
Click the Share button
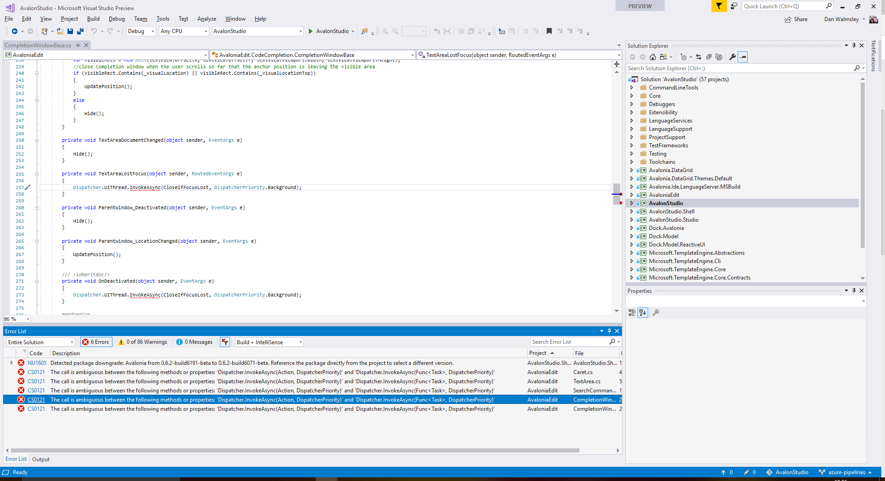[796, 19]
